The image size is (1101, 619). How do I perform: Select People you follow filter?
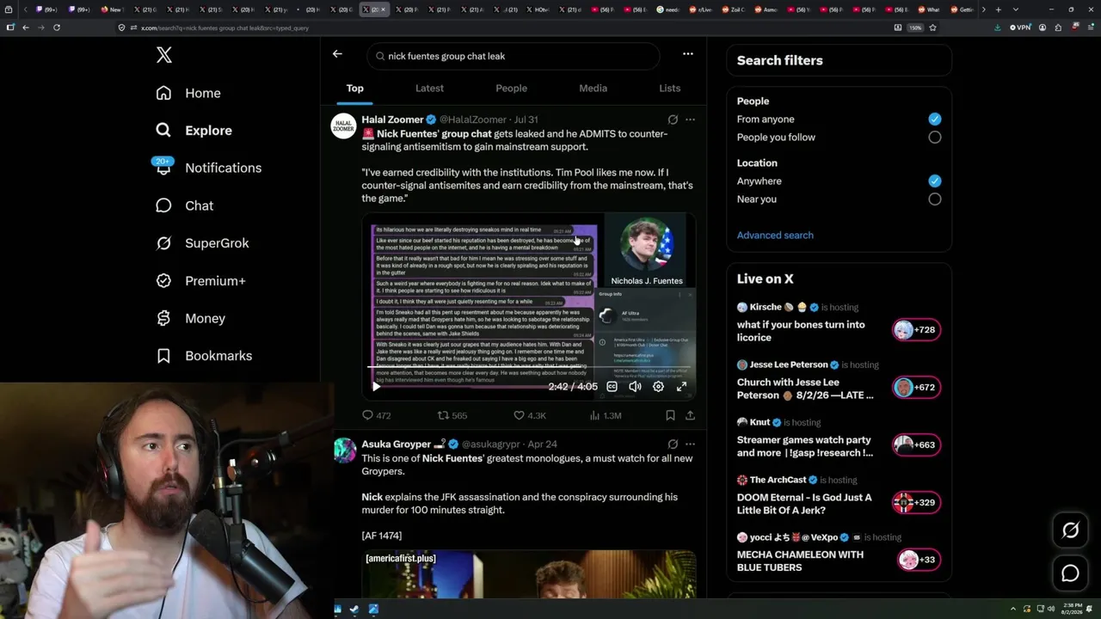(x=935, y=138)
